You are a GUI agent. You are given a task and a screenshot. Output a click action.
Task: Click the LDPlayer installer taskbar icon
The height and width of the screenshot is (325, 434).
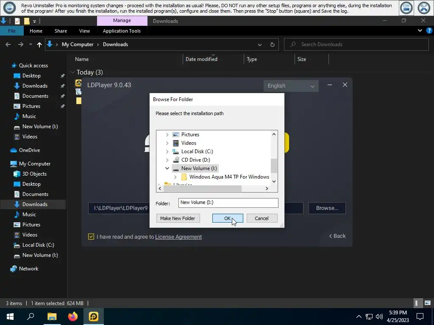coord(94,317)
